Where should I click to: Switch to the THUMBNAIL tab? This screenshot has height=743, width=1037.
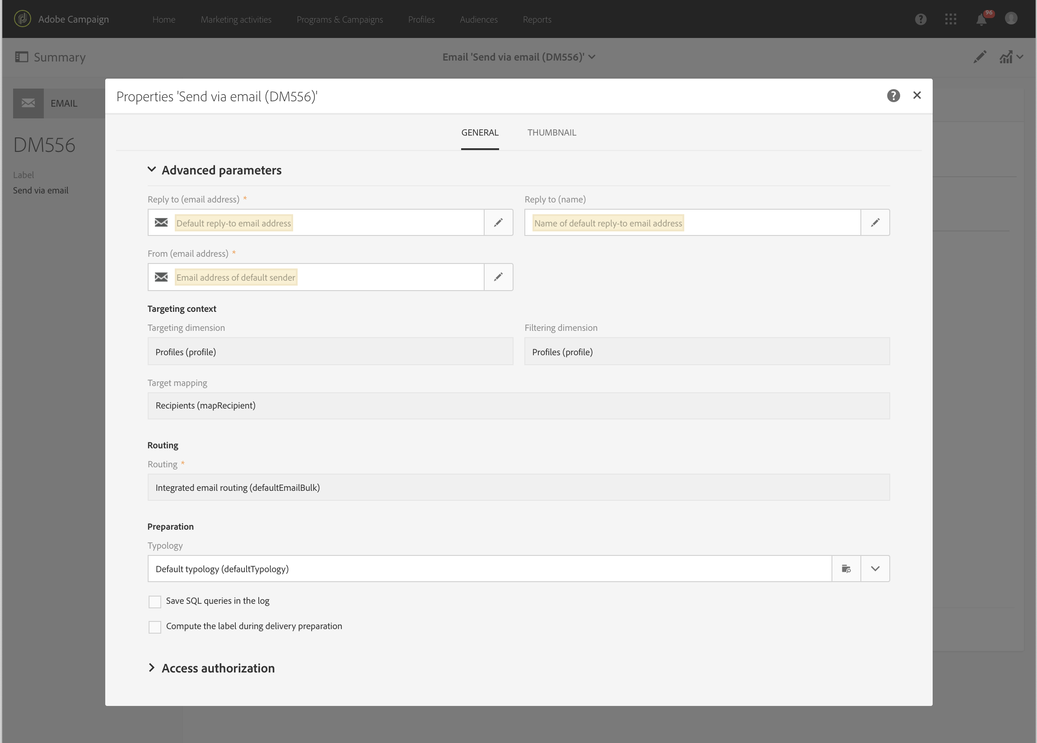click(x=551, y=133)
